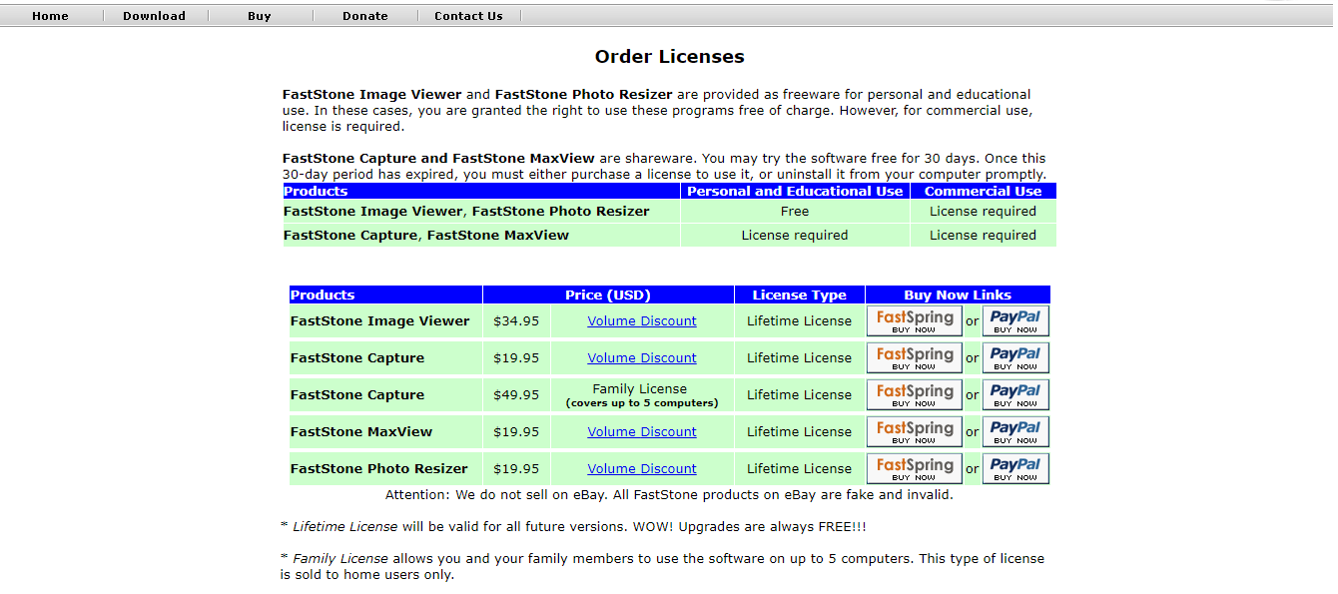Buy FastStone MaxView via PayPal
This screenshot has width=1338, height=594.
[x=1015, y=432]
